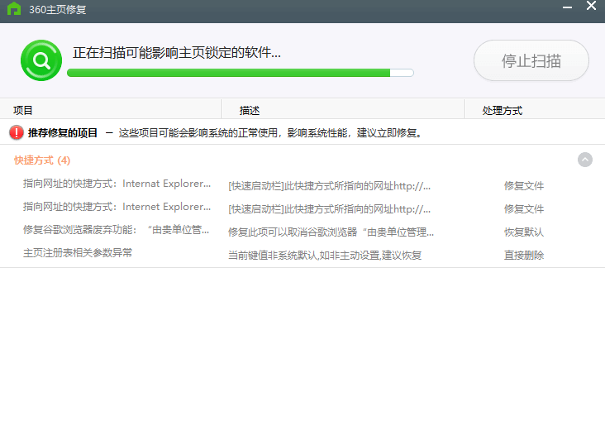Click the green magnifier scan icon
This screenshot has width=605, height=421.
click(x=41, y=60)
